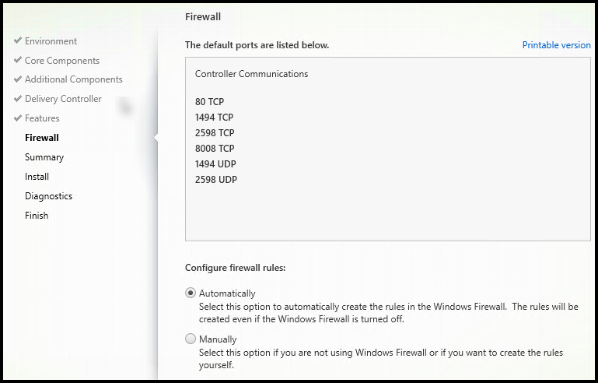The width and height of the screenshot is (598, 383).
Task: Click the Features step checkmark icon
Action: [17, 118]
